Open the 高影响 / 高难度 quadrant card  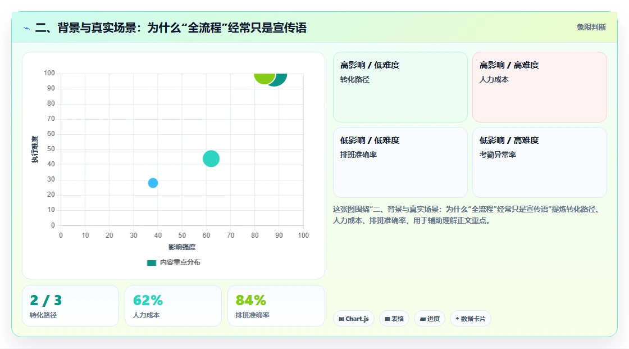pyautogui.click(x=540, y=87)
